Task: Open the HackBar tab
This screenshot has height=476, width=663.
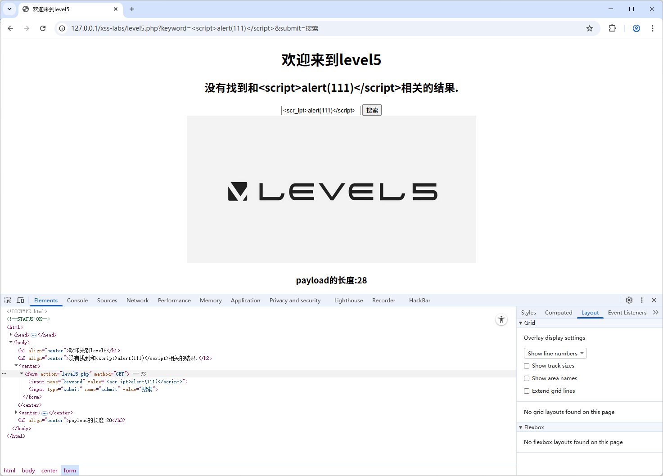Action: click(x=419, y=301)
